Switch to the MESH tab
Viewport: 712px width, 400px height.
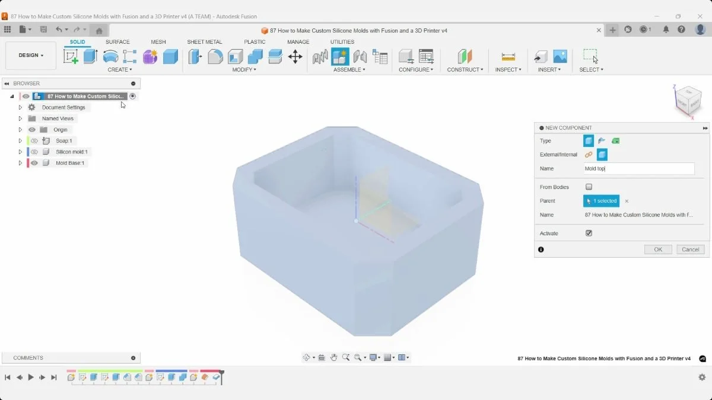pos(158,42)
